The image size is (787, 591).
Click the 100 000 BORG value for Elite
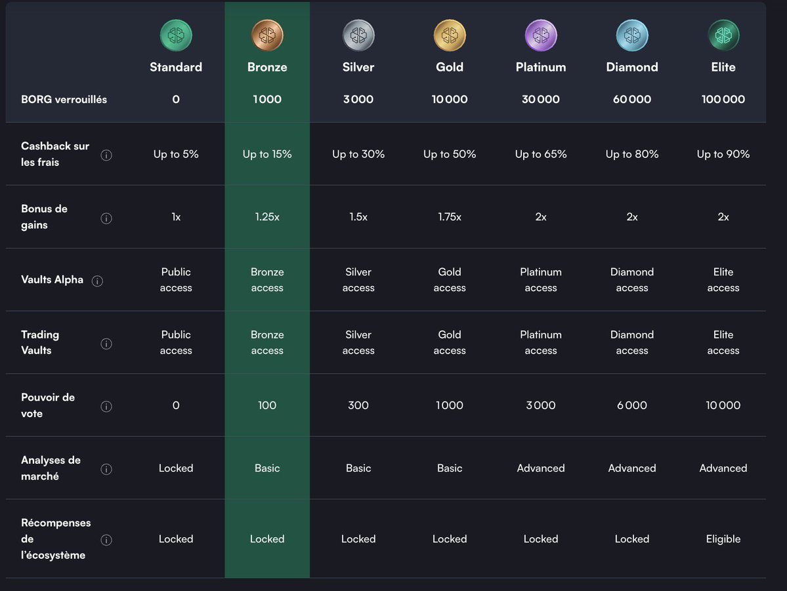tap(723, 99)
